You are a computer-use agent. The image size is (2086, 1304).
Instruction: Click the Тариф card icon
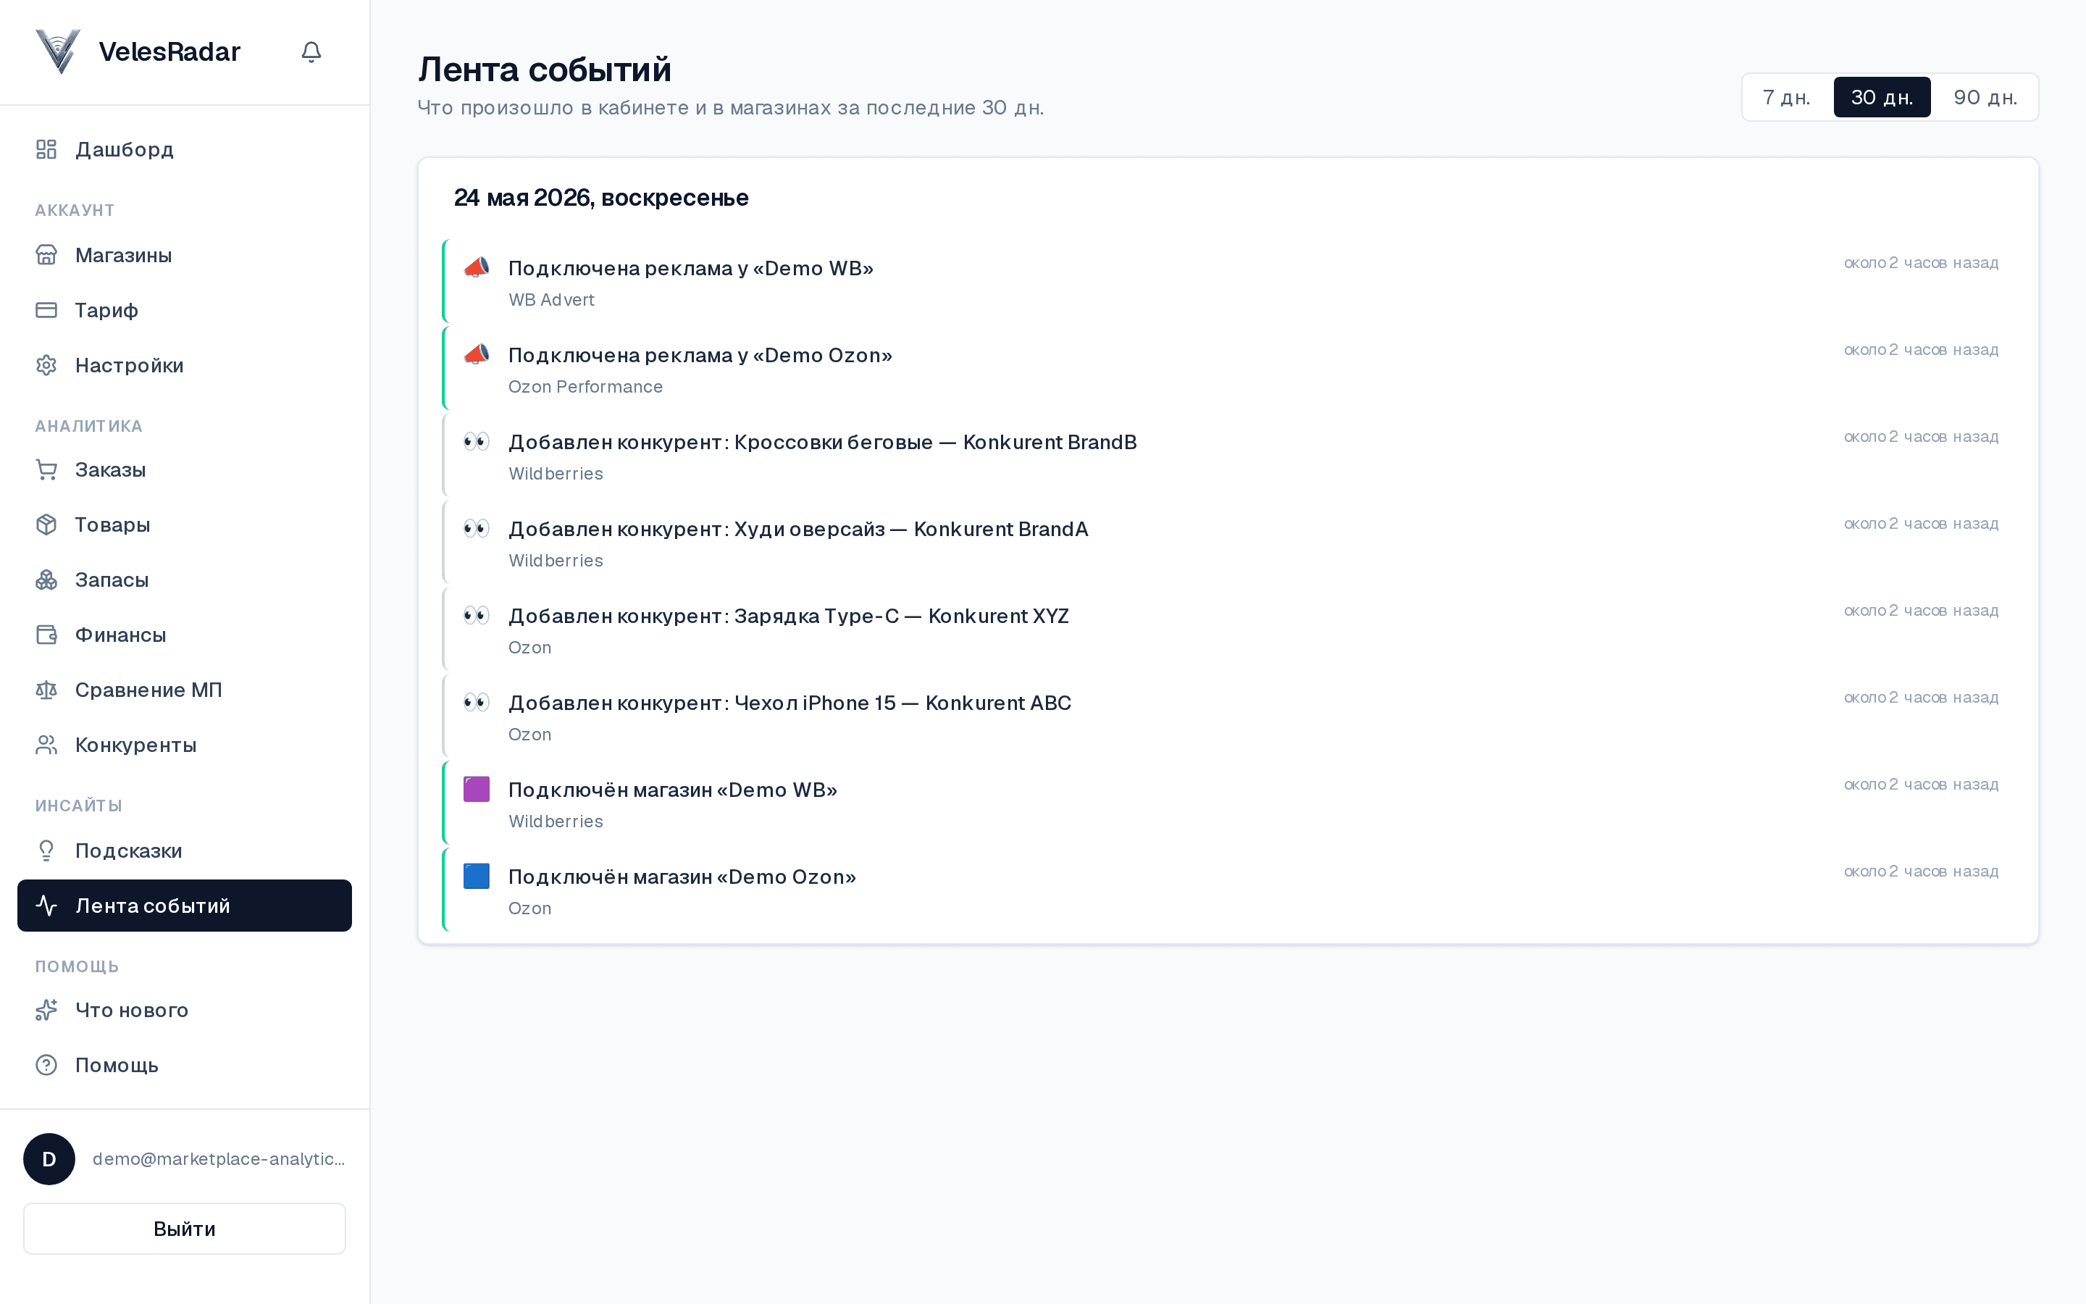(46, 309)
